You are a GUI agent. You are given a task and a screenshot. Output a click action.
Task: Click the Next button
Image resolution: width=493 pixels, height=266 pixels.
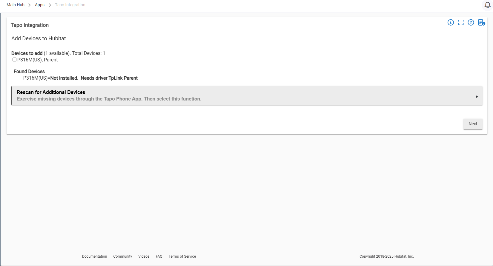[x=473, y=124]
